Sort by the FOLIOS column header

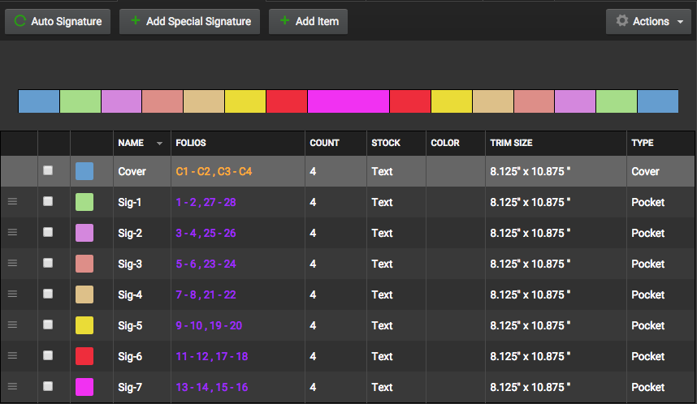click(x=191, y=143)
